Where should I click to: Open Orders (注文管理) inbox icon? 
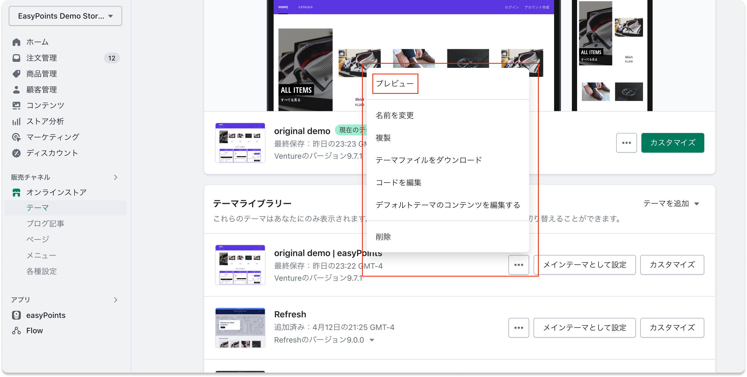(x=16, y=58)
